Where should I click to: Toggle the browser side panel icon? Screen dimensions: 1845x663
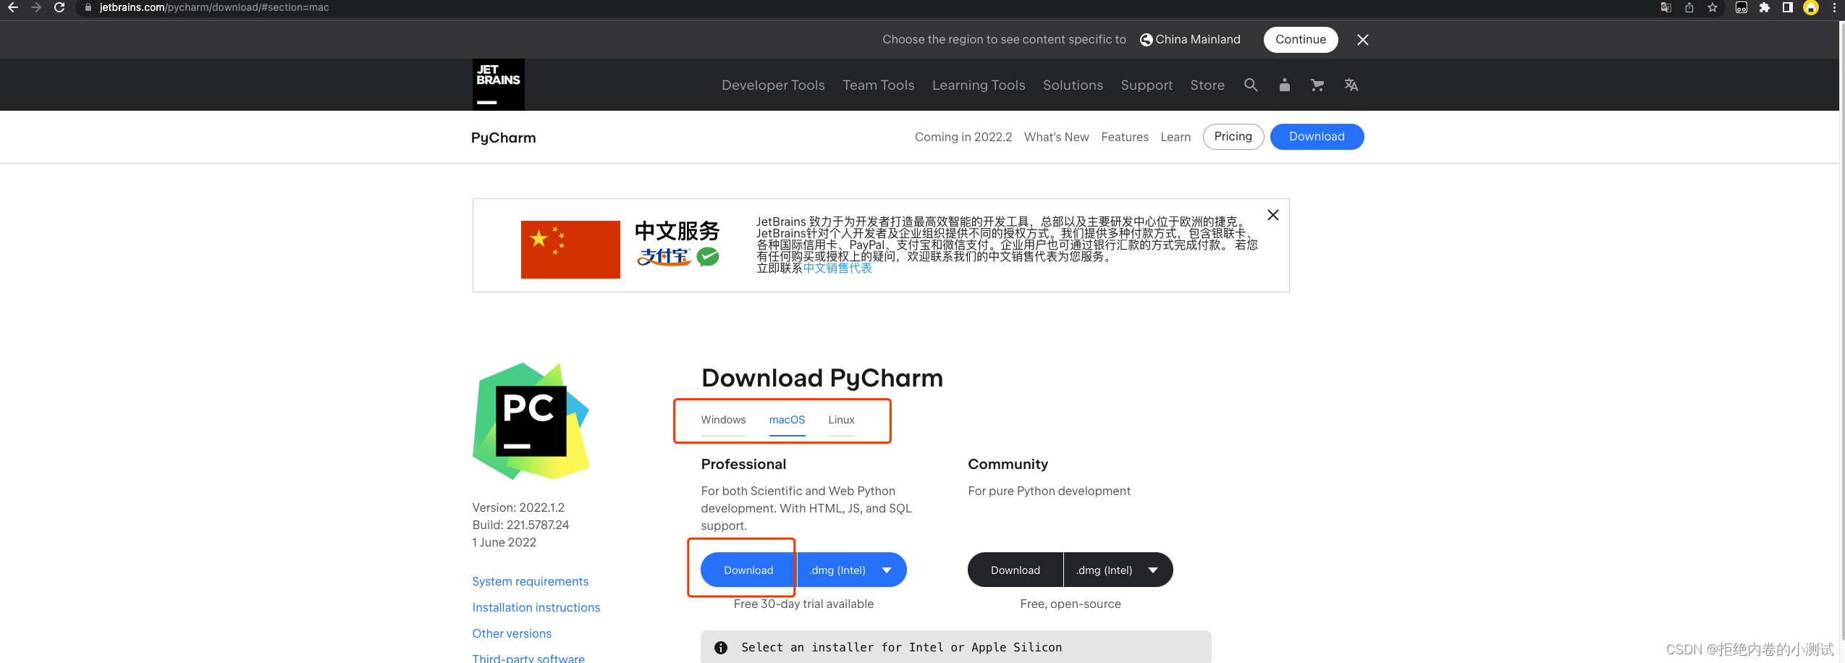coord(1787,7)
